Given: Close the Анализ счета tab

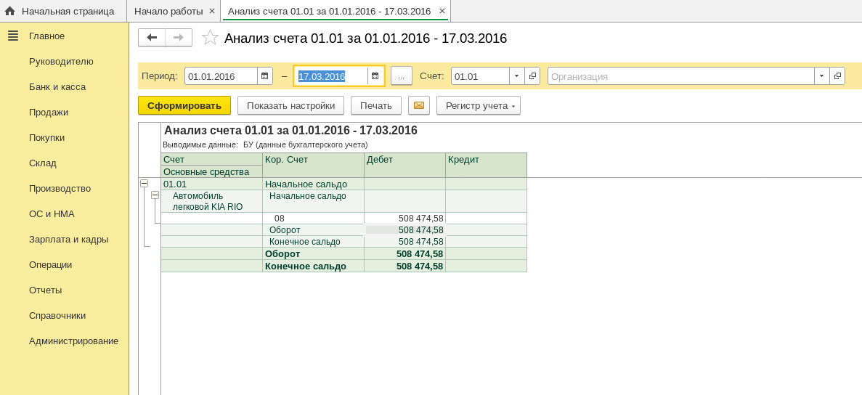Looking at the screenshot, I should tap(442, 11).
